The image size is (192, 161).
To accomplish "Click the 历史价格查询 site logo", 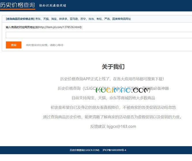I will (x=18, y=5).
